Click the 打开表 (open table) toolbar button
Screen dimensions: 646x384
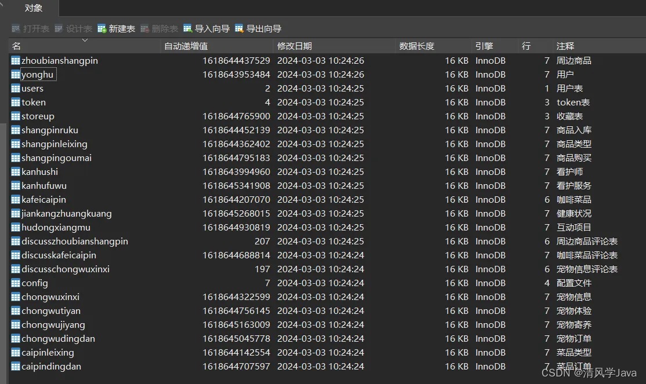click(x=31, y=28)
